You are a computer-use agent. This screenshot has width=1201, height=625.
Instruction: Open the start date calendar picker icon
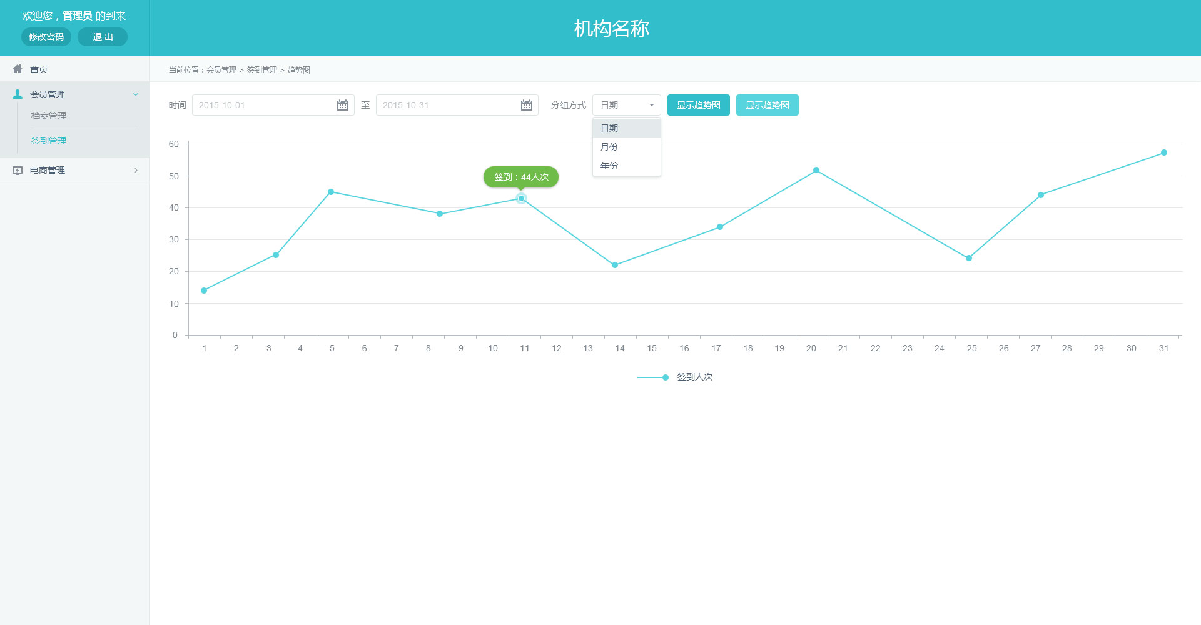coord(343,105)
